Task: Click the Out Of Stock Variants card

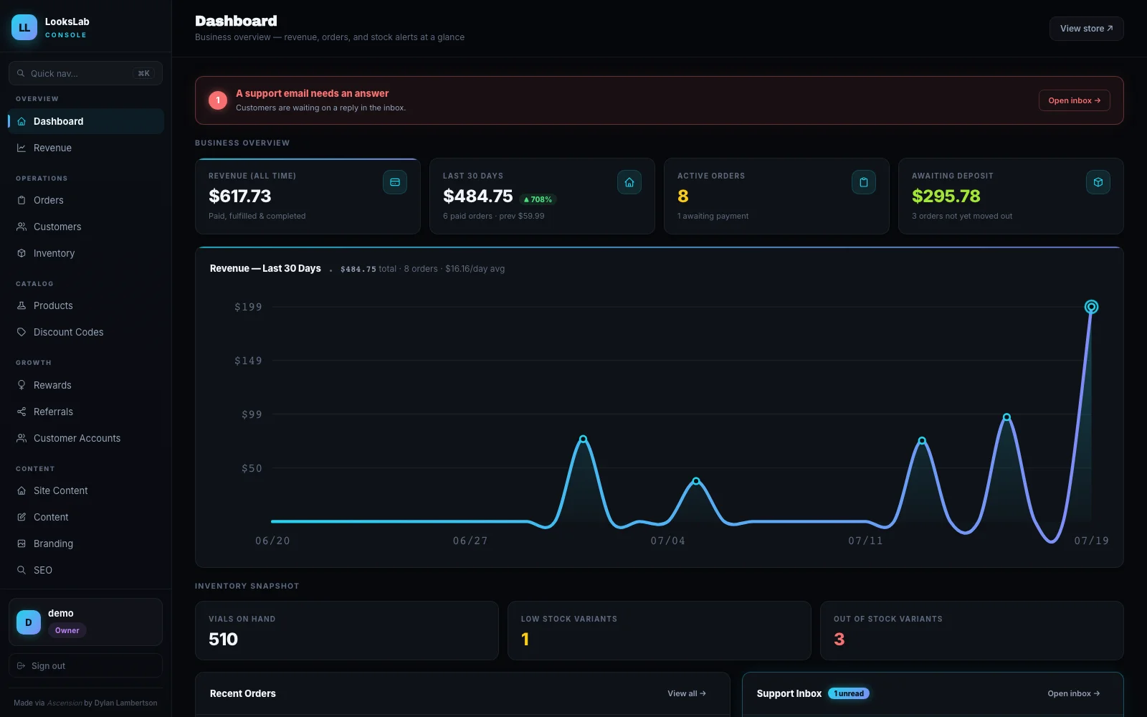Action: pyautogui.click(x=971, y=630)
